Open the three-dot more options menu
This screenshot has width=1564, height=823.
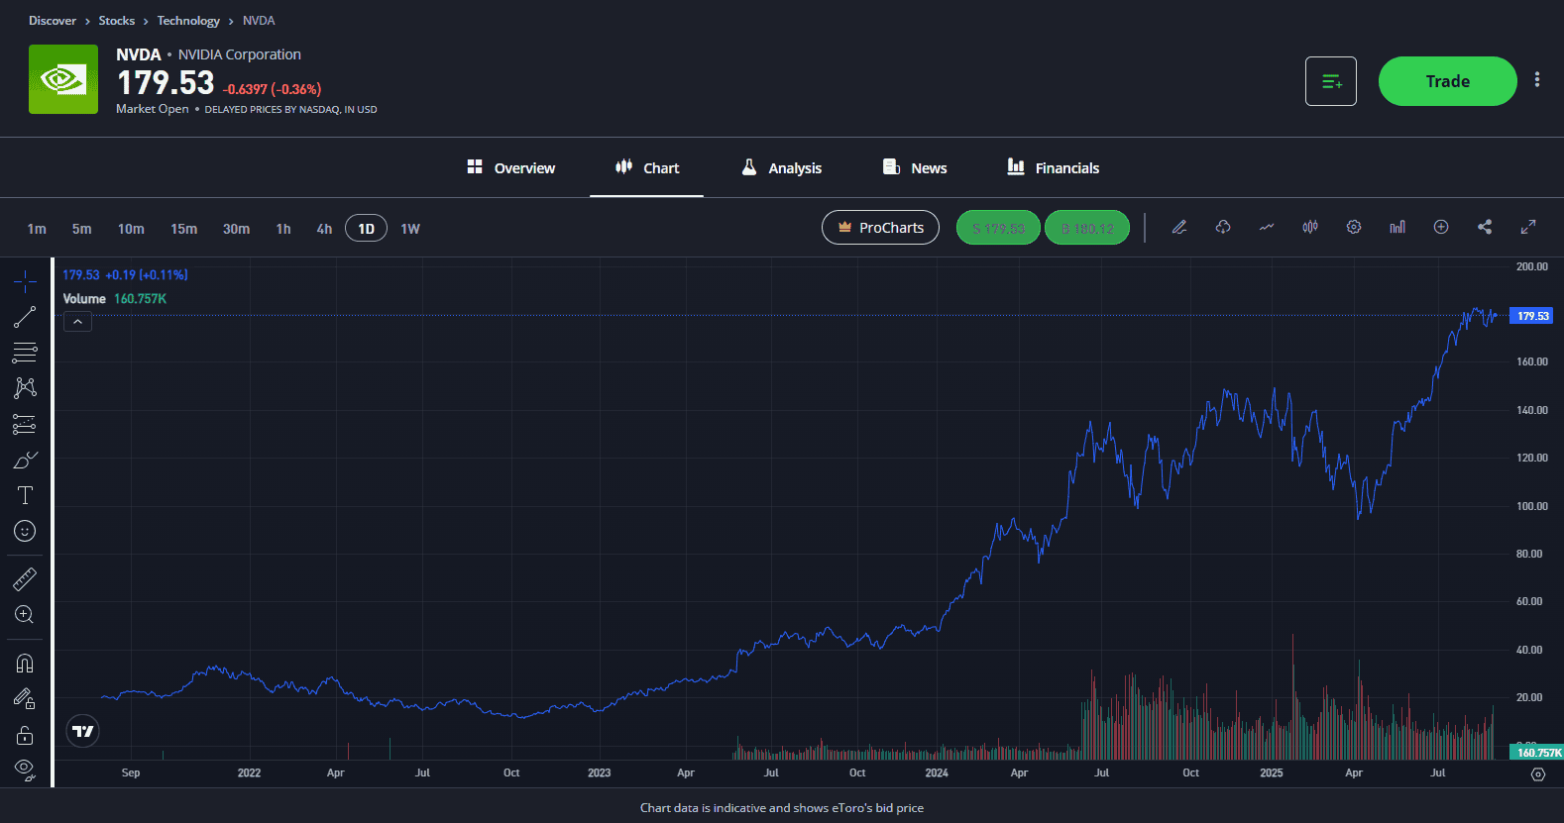[1537, 80]
